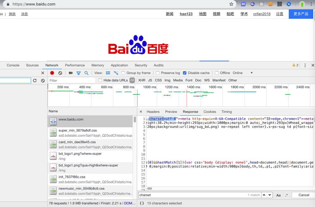
Task: Switch to large request rows view
Action: pyautogui.click(x=108, y=73)
